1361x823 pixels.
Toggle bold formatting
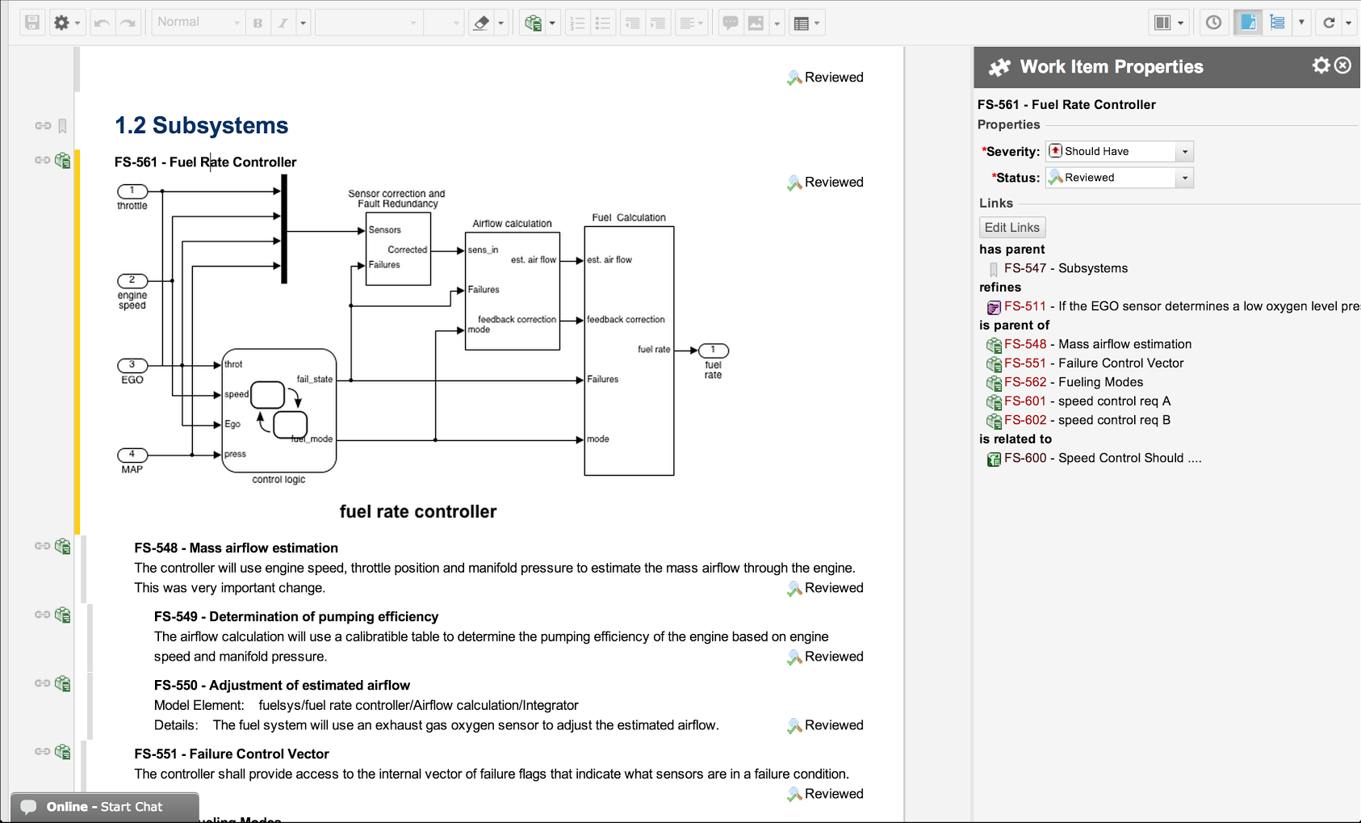(x=258, y=23)
